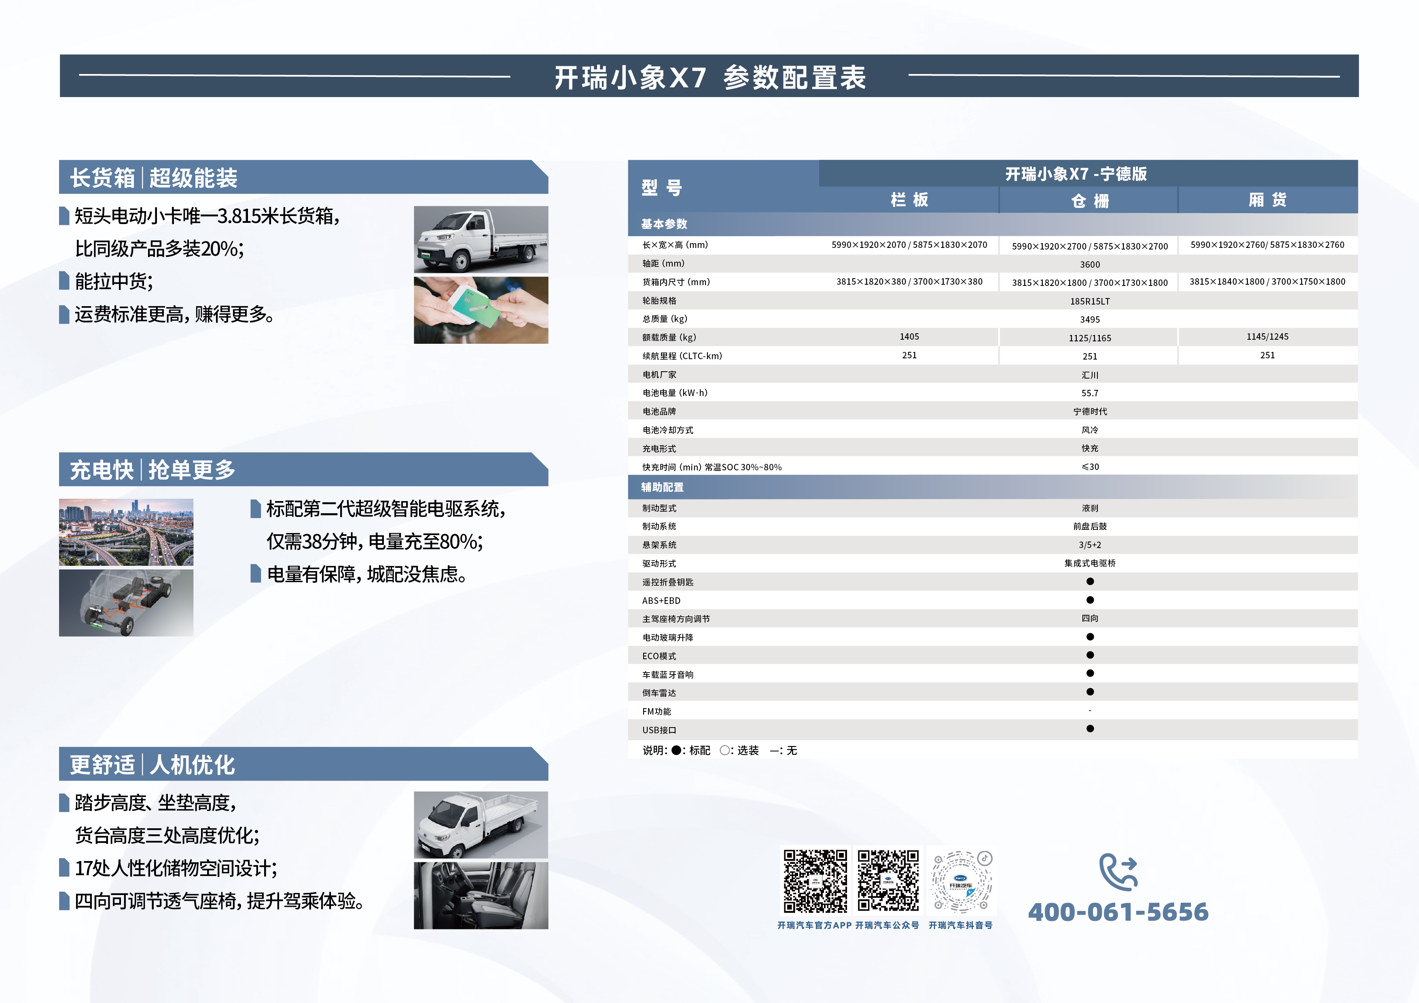This screenshot has height=1003, width=1419.
Task: Select the 开瑞汽车公众号 QR code
Action: click(888, 881)
